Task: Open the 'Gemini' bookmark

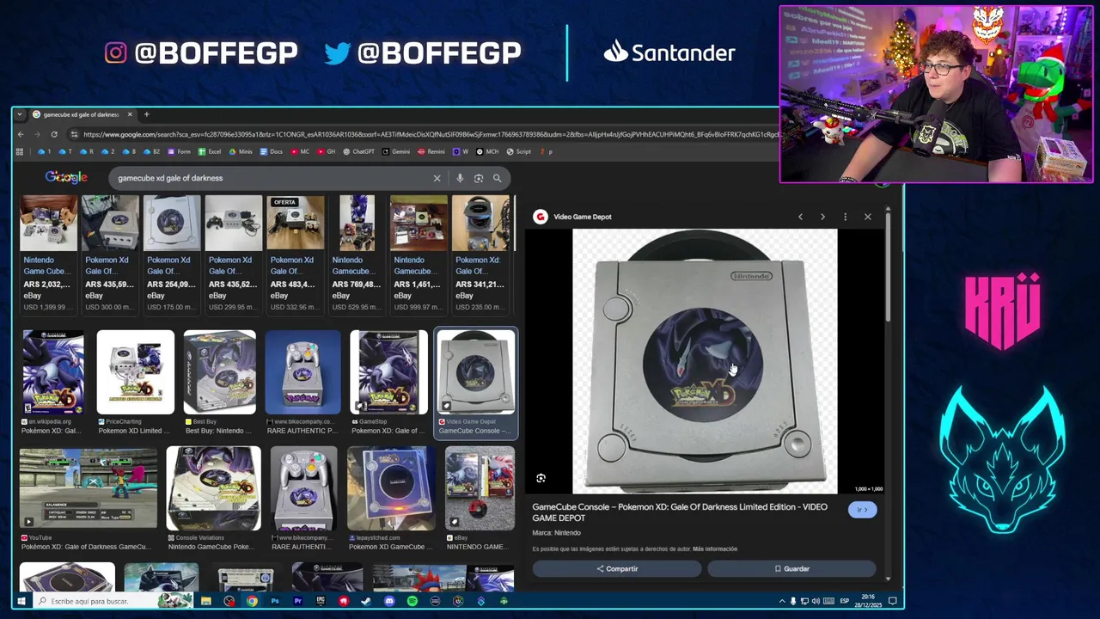Action: tap(396, 151)
